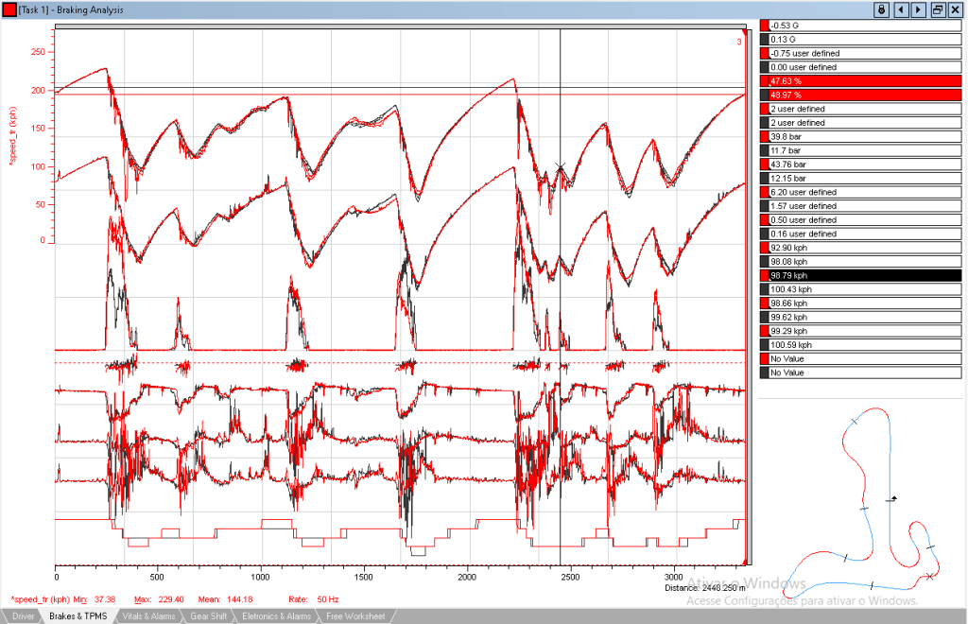Click the dark swatch beside 0.13 G

[x=765, y=40]
